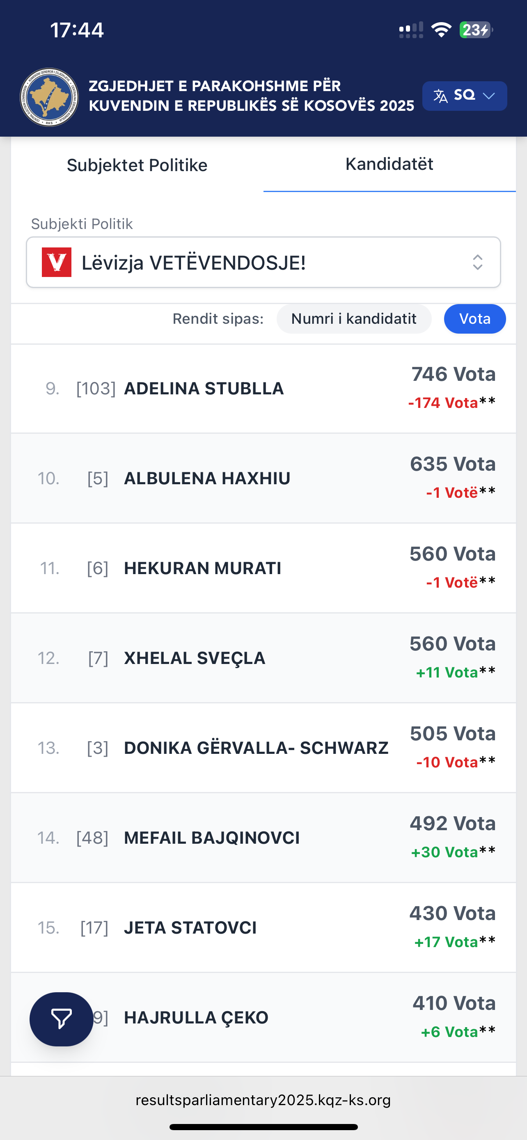Tap the cellular signal bars icon
Viewport: 527px width, 1140px height.
tap(411, 30)
